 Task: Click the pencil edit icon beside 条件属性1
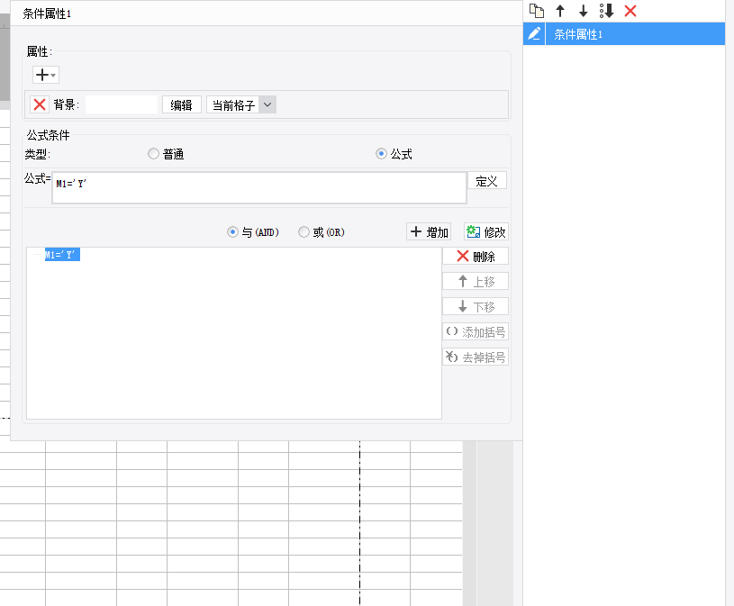click(x=534, y=33)
